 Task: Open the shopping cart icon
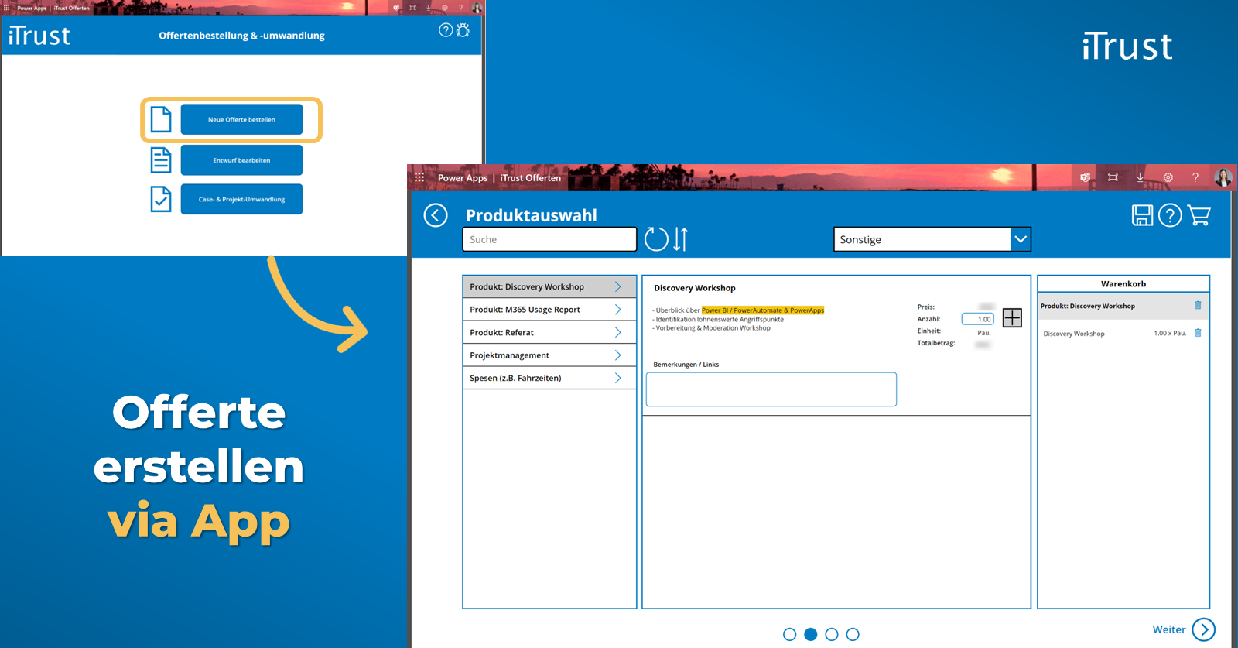pos(1199,215)
